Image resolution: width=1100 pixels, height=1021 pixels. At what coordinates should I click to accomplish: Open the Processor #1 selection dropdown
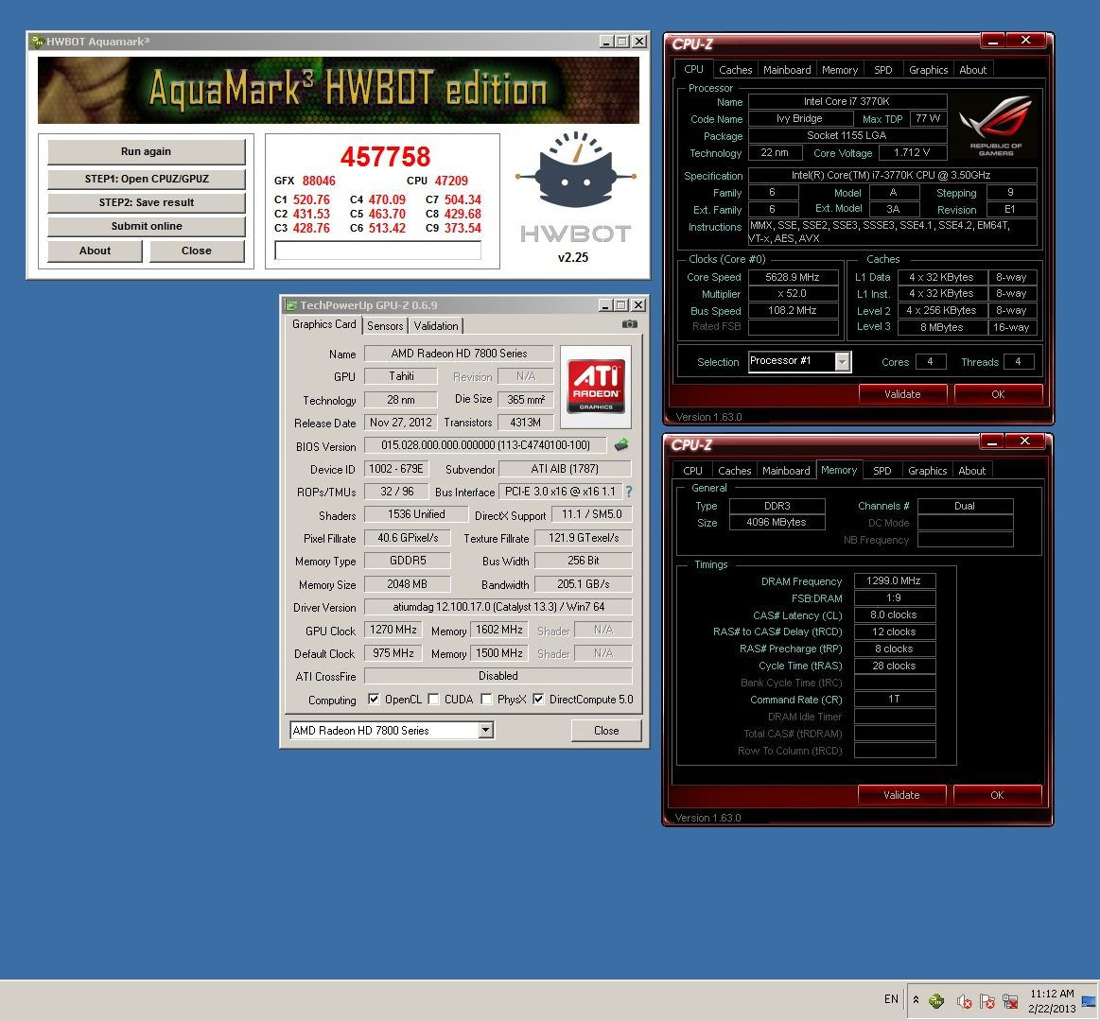coord(843,361)
